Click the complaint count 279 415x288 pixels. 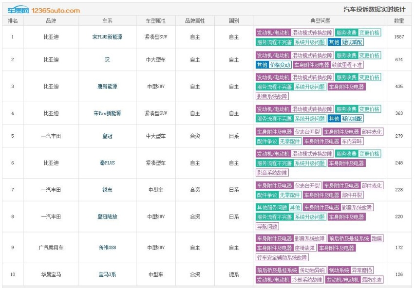pos(399,136)
